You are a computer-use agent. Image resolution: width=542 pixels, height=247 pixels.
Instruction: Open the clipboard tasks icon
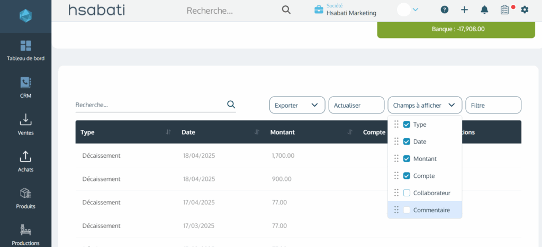coord(504,9)
